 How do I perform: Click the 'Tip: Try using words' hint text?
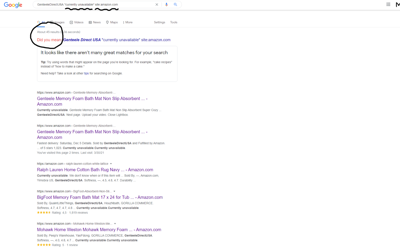coord(106,64)
